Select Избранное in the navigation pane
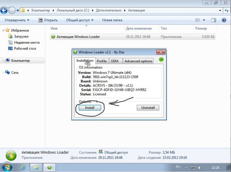231x172 pixels. tap(20, 30)
